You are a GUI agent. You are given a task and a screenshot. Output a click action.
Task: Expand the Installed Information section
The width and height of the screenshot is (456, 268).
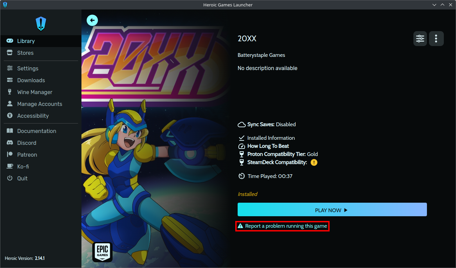(271, 138)
